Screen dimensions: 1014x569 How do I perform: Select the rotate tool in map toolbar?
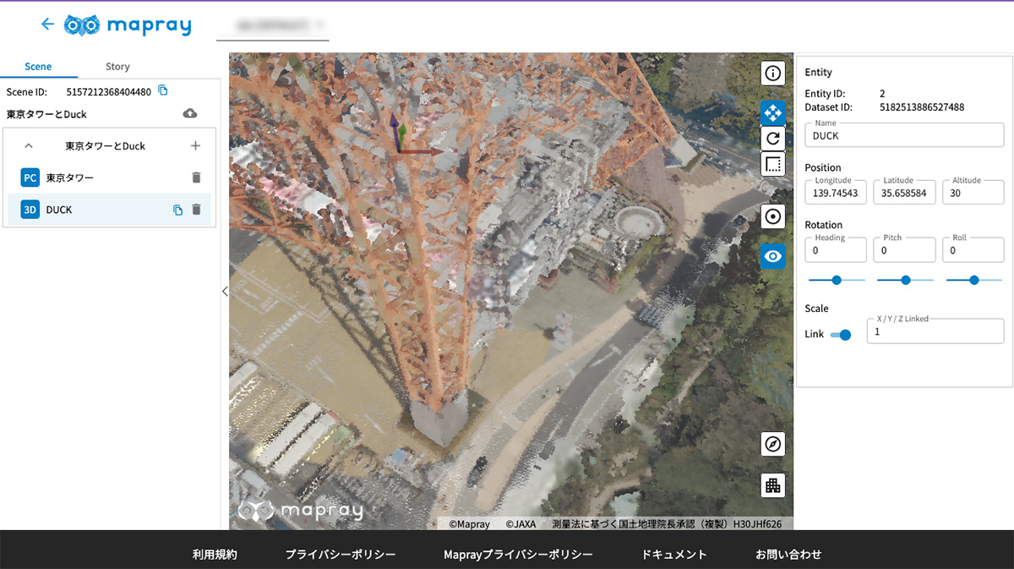[772, 139]
